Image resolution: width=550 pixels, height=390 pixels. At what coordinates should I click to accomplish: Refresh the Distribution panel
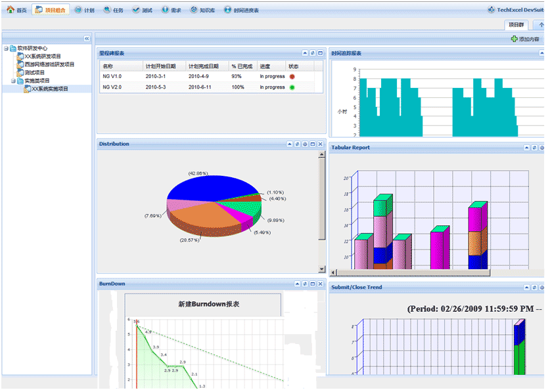point(297,144)
